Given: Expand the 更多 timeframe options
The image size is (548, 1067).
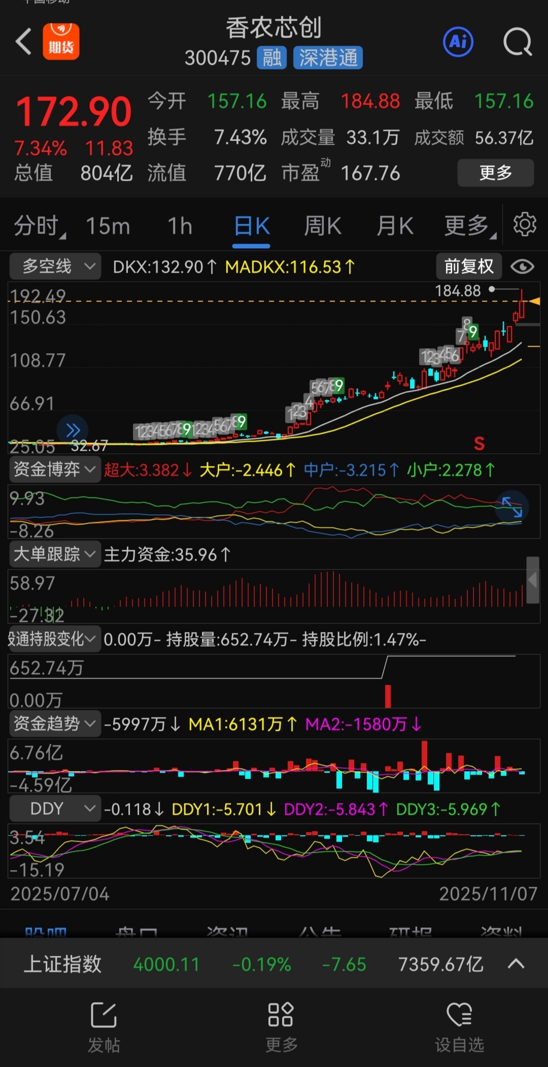Looking at the screenshot, I should (x=470, y=226).
